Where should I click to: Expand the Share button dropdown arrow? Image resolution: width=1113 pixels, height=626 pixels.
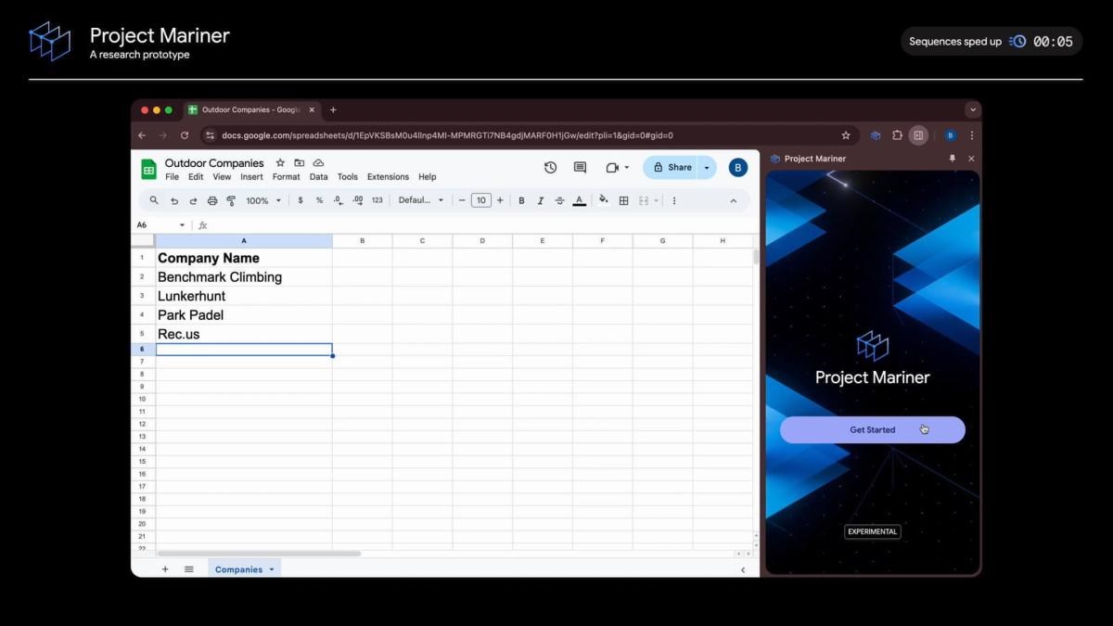point(707,168)
